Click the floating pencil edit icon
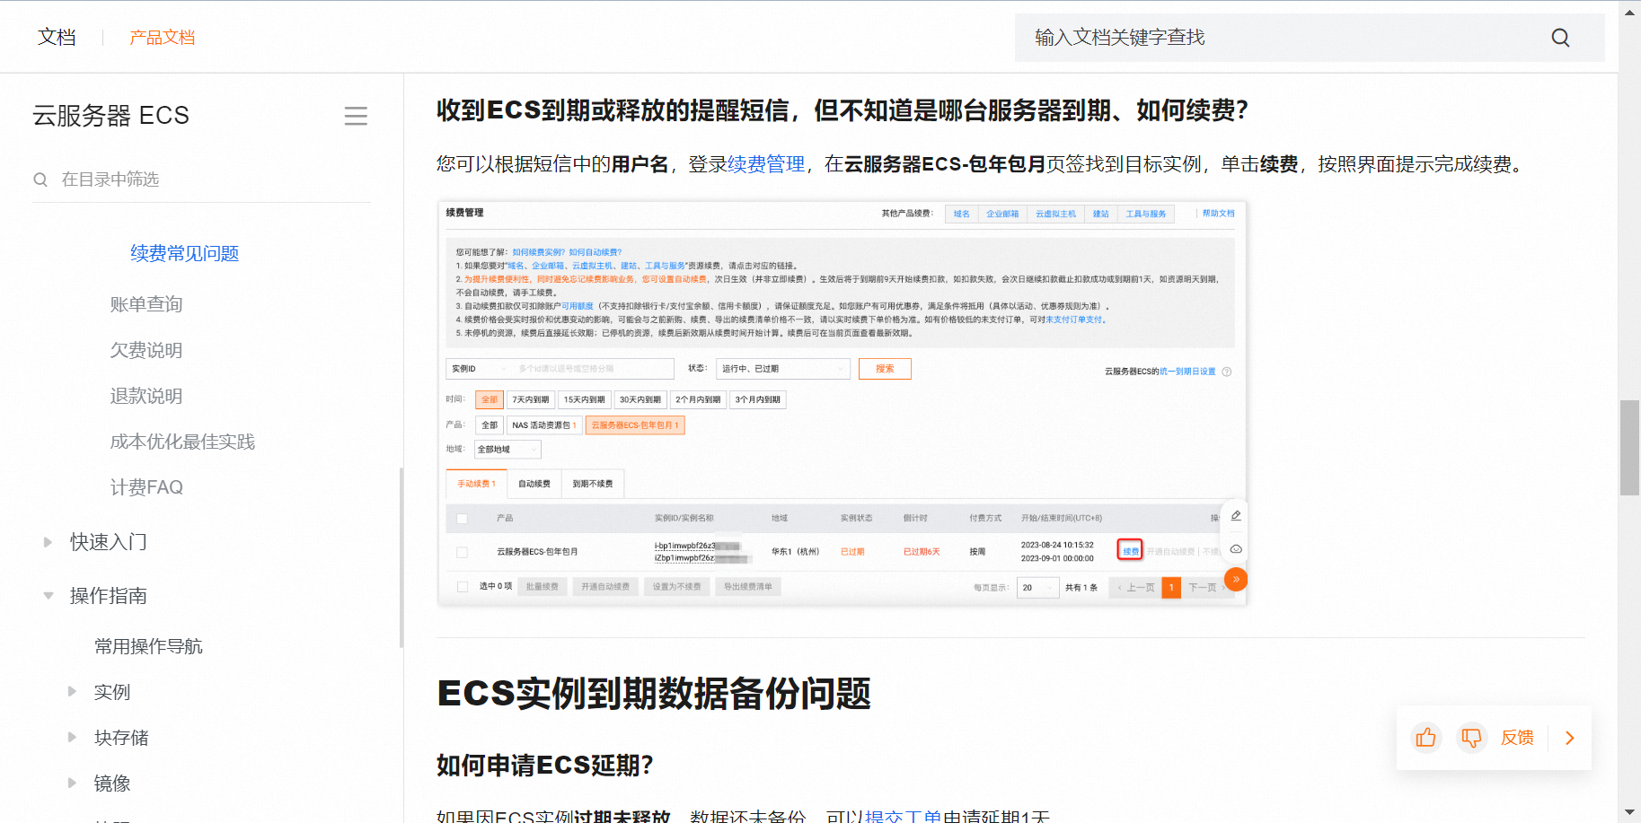The height and width of the screenshot is (823, 1641). coord(1236,515)
